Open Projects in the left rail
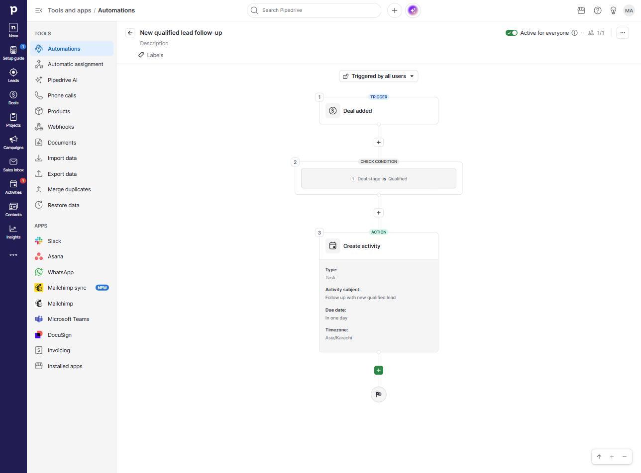This screenshot has height=473, width=641. (x=13, y=120)
